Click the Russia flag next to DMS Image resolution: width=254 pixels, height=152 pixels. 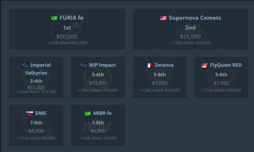click(30, 113)
